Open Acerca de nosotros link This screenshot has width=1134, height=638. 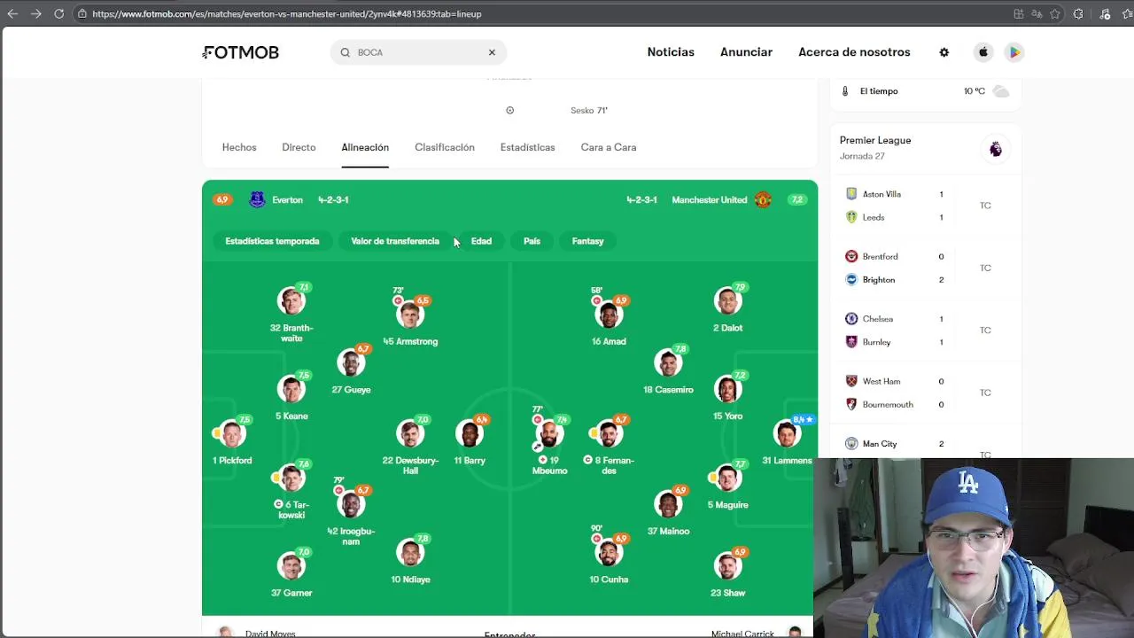[x=854, y=52]
